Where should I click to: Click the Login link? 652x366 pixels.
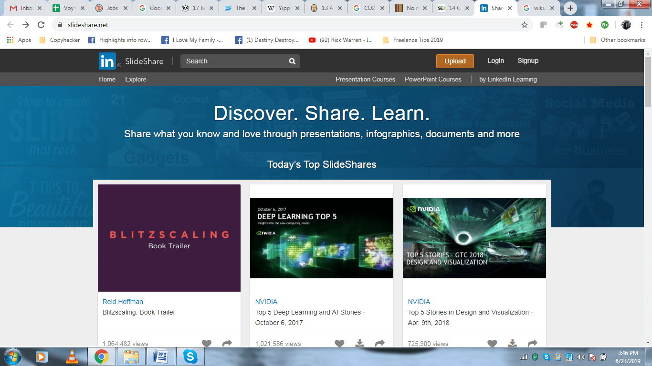pyautogui.click(x=495, y=61)
